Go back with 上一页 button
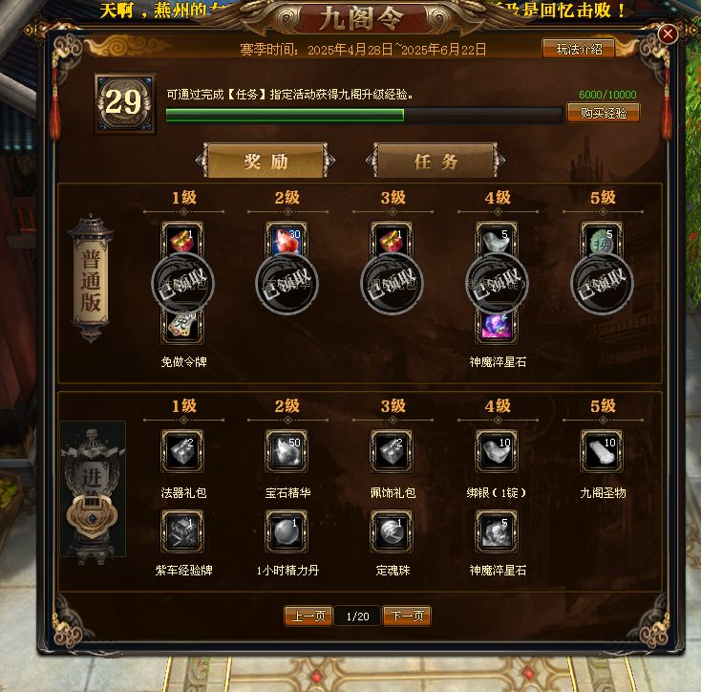The height and width of the screenshot is (692, 701). pyautogui.click(x=308, y=616)
